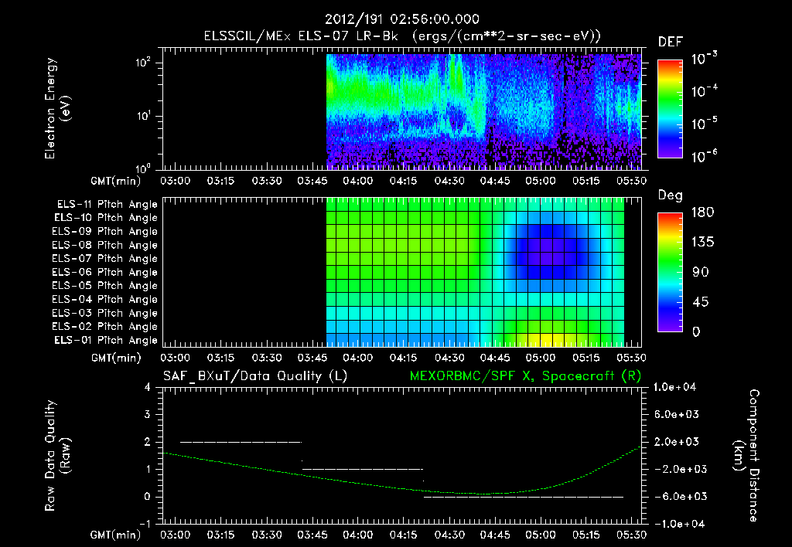Click the Deg pitch angle color bar
Screen dimensions: 792x547
(x=671, y=272)
